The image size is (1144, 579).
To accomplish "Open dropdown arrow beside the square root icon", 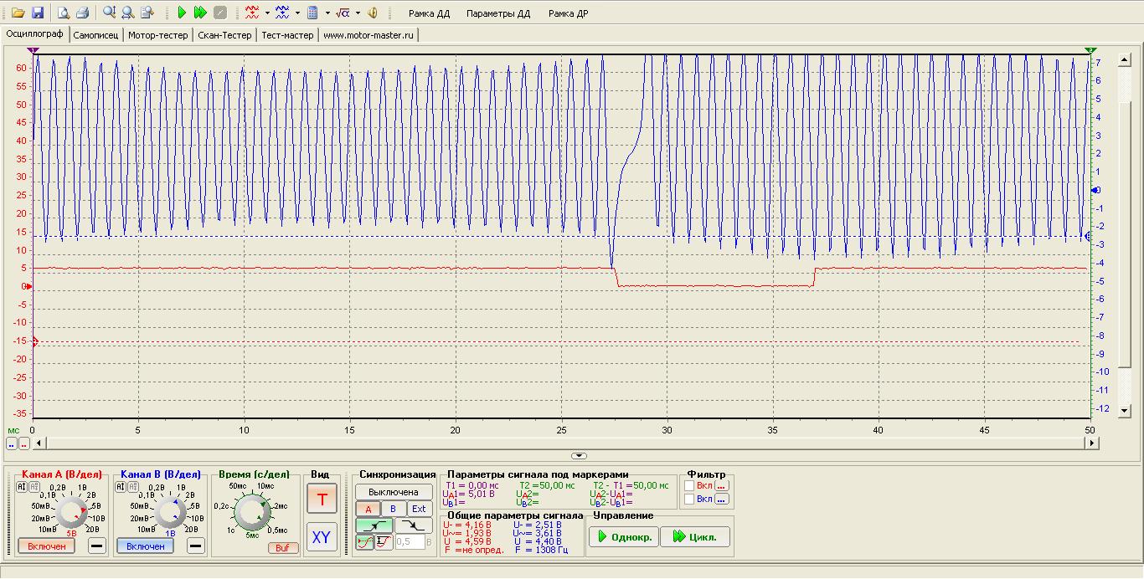I will coord(358,13).
